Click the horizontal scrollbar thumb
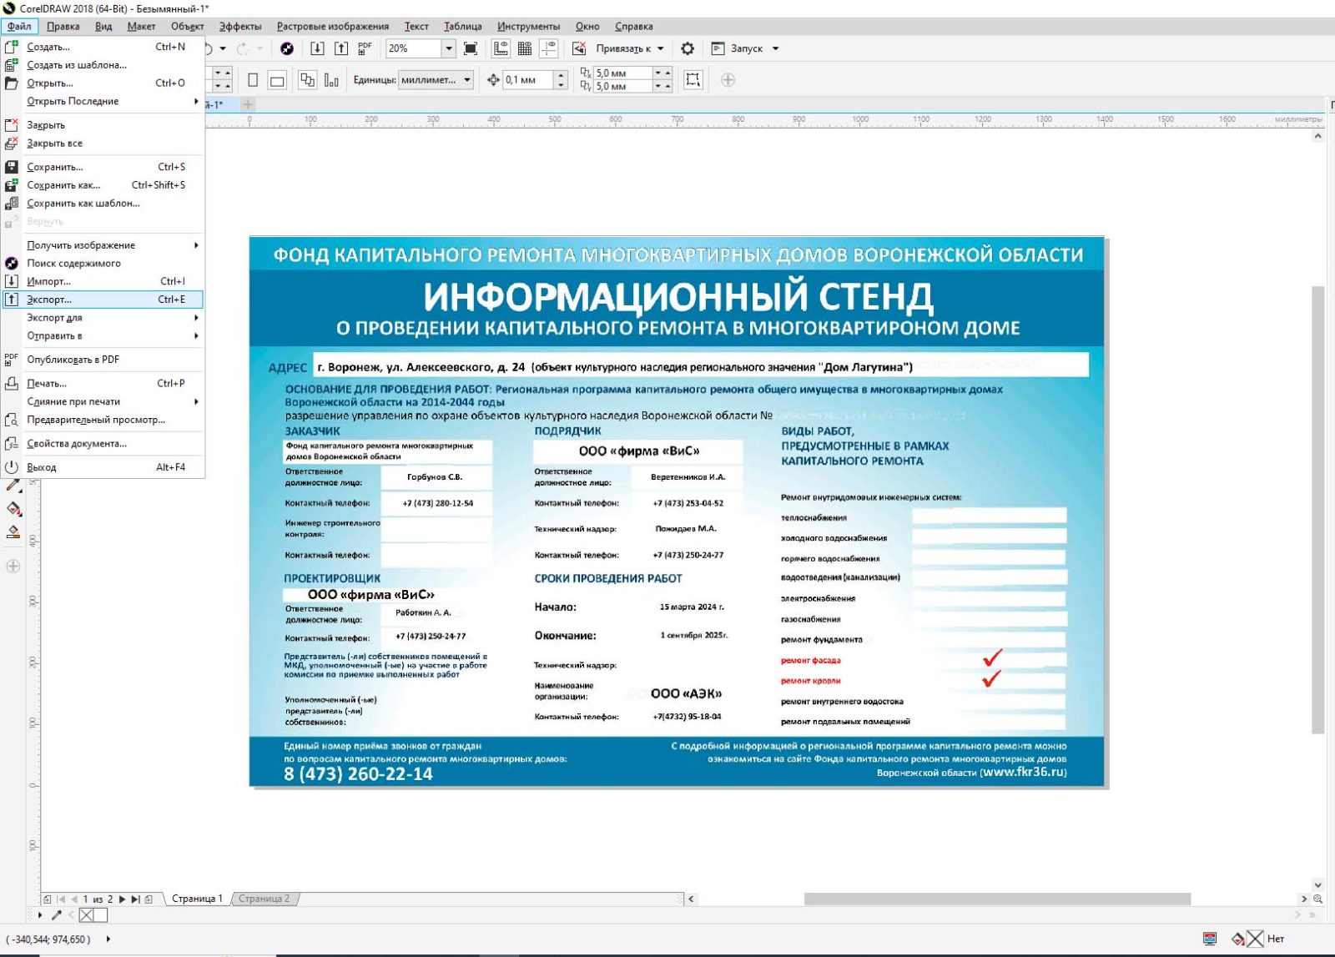 tap(997, 899)
